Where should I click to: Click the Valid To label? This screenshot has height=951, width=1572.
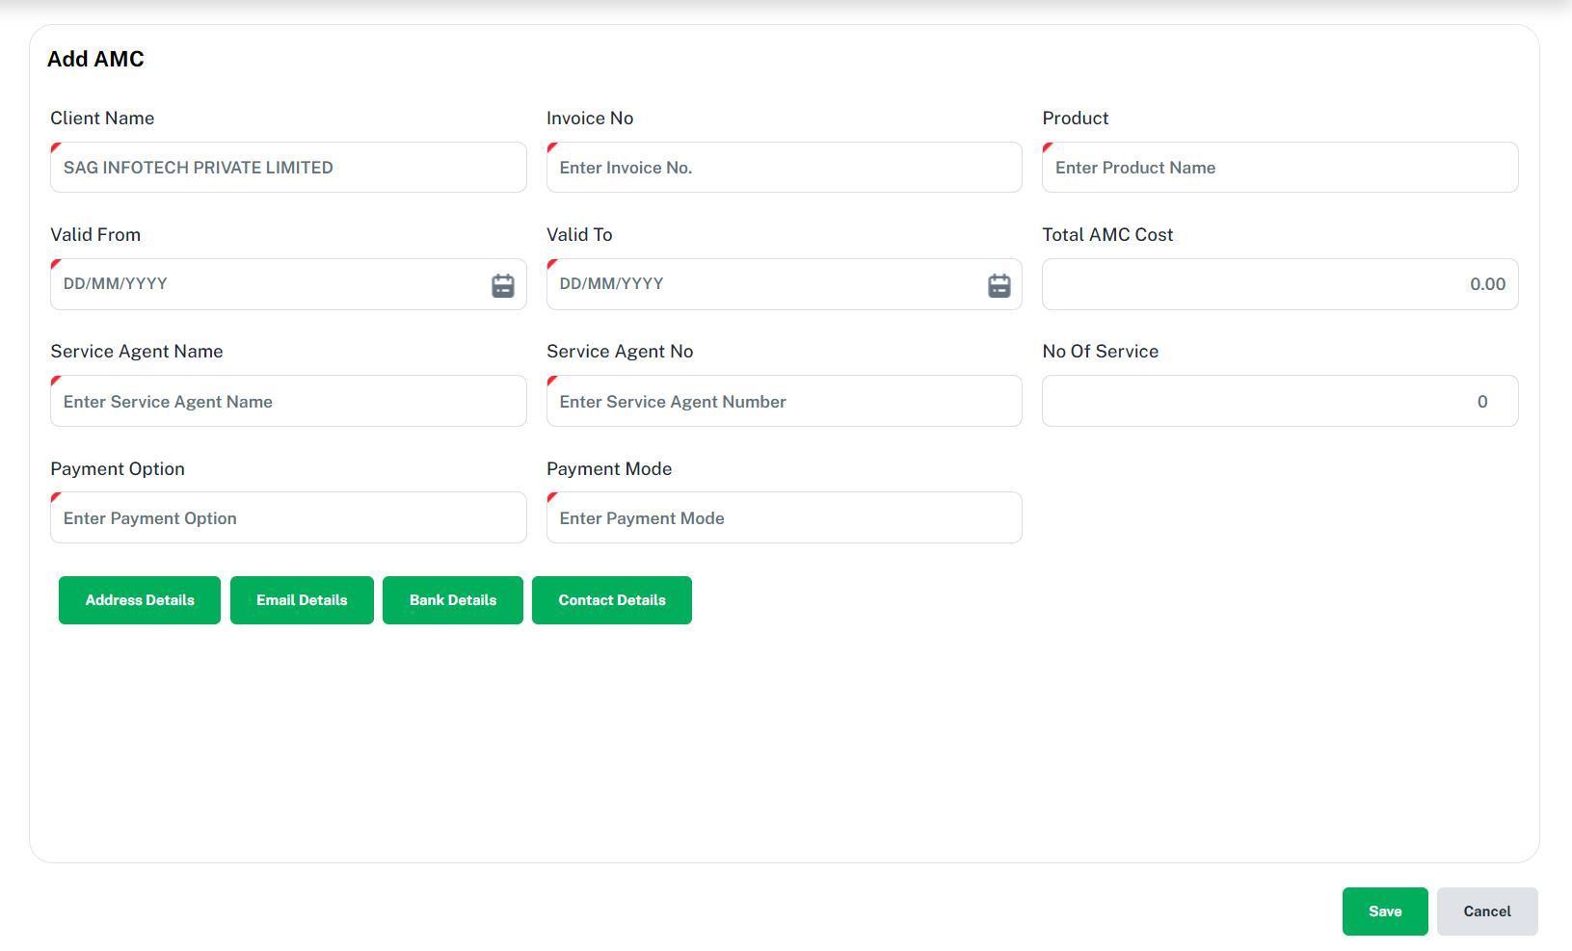pyautogui.click(x=579, y=235)
